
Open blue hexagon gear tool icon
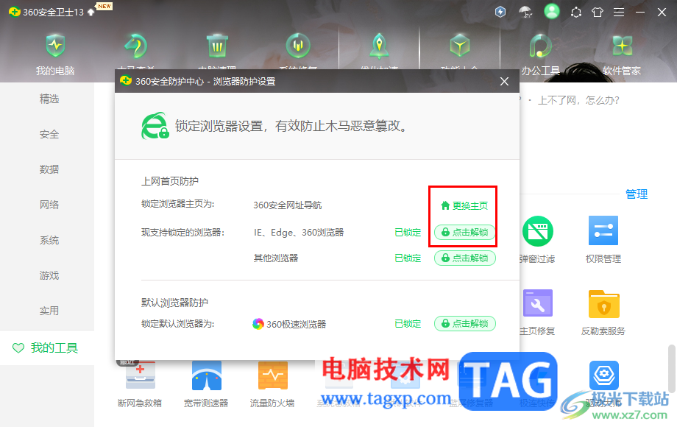click(603, 375)
